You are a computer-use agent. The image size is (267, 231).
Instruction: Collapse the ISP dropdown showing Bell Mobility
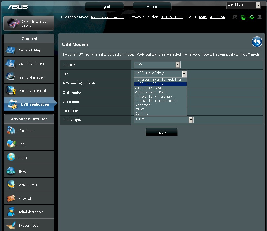[x=160, y=74]
